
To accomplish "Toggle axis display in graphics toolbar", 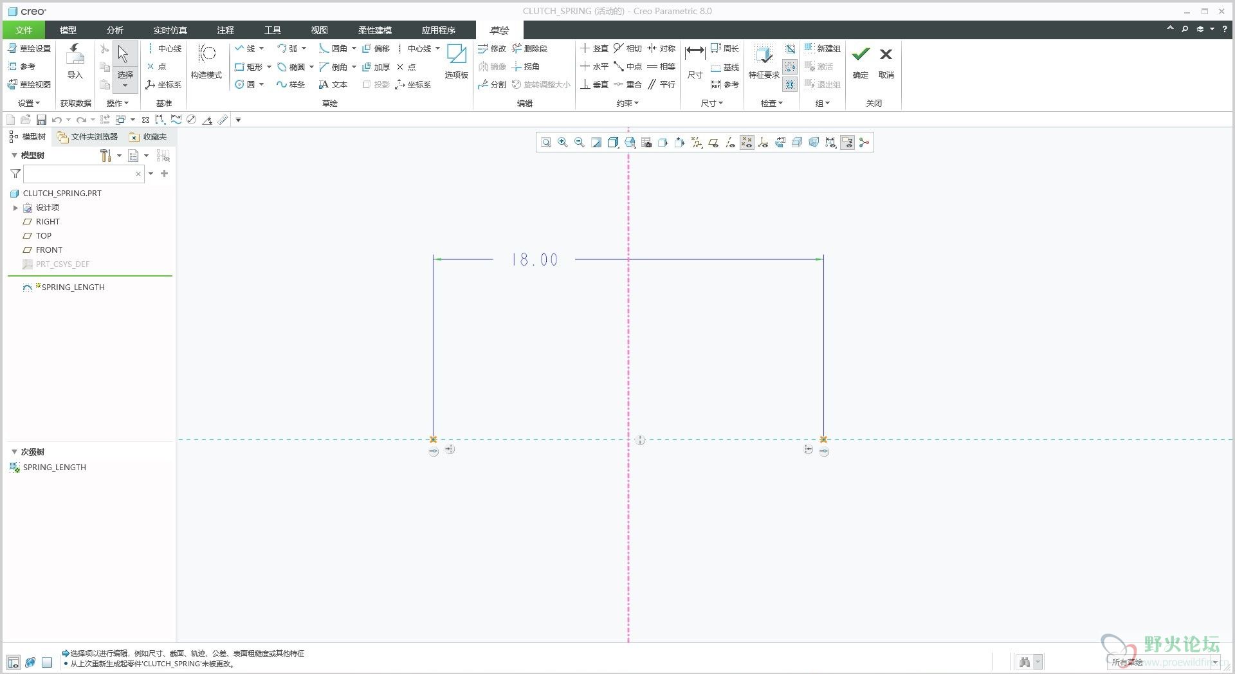I will click(730, 142).
